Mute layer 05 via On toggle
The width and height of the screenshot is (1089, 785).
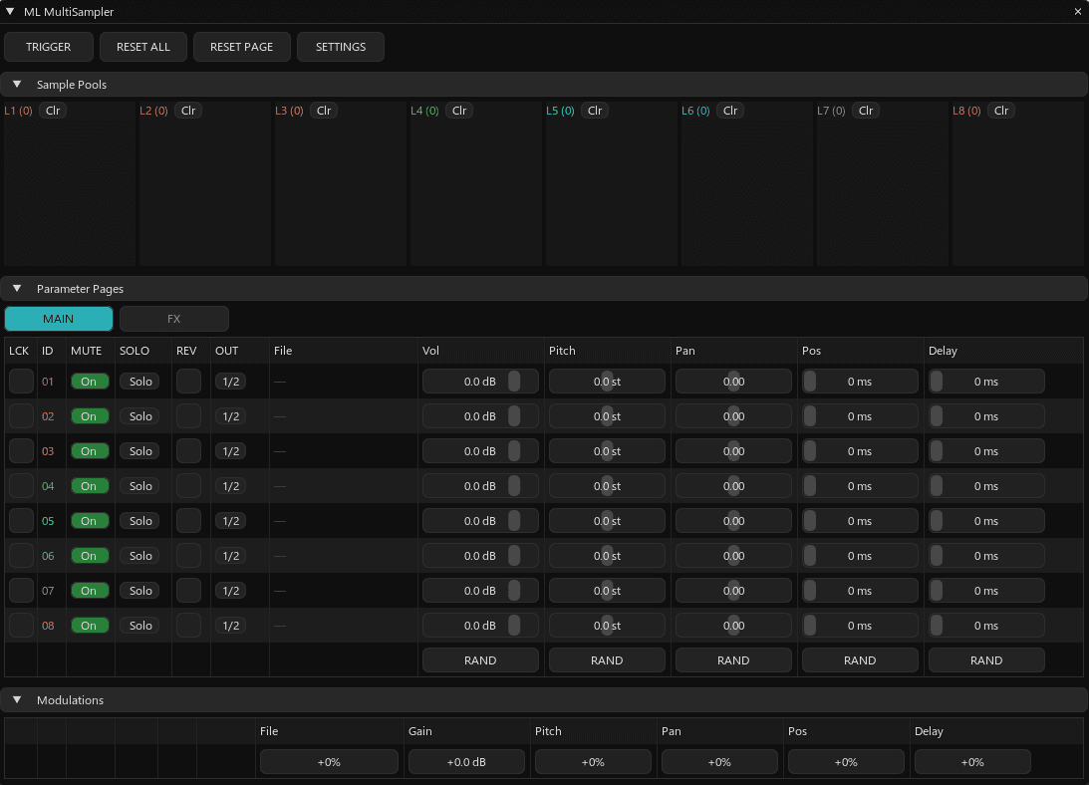(90, 521)
